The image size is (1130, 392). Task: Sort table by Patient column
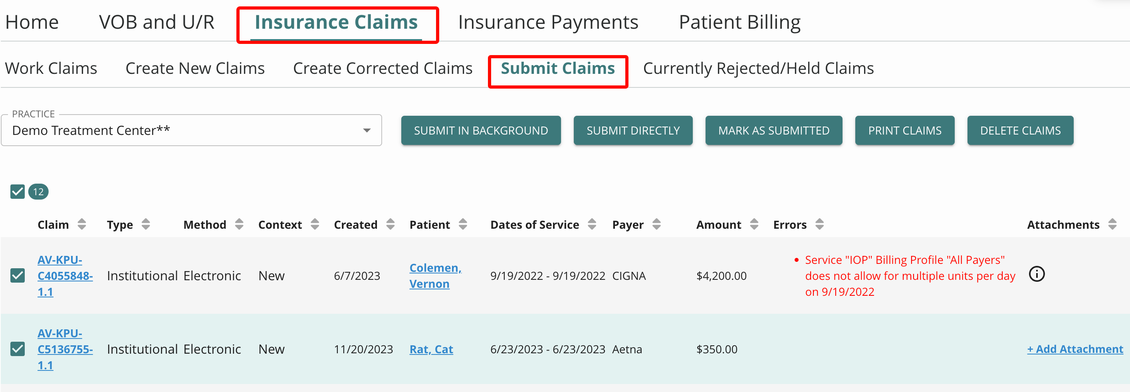click(x=463, y=224)
